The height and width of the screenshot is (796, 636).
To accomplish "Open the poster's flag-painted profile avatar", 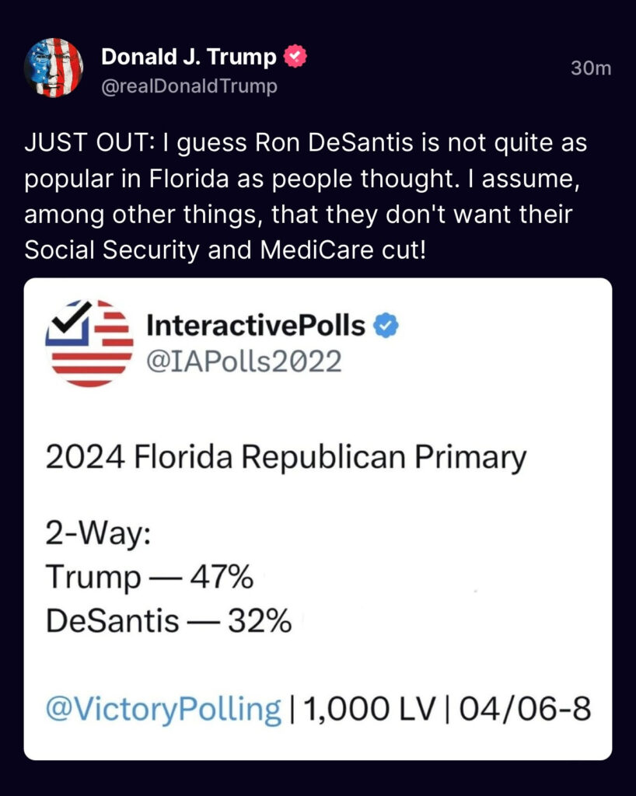I will pos(54,68).
